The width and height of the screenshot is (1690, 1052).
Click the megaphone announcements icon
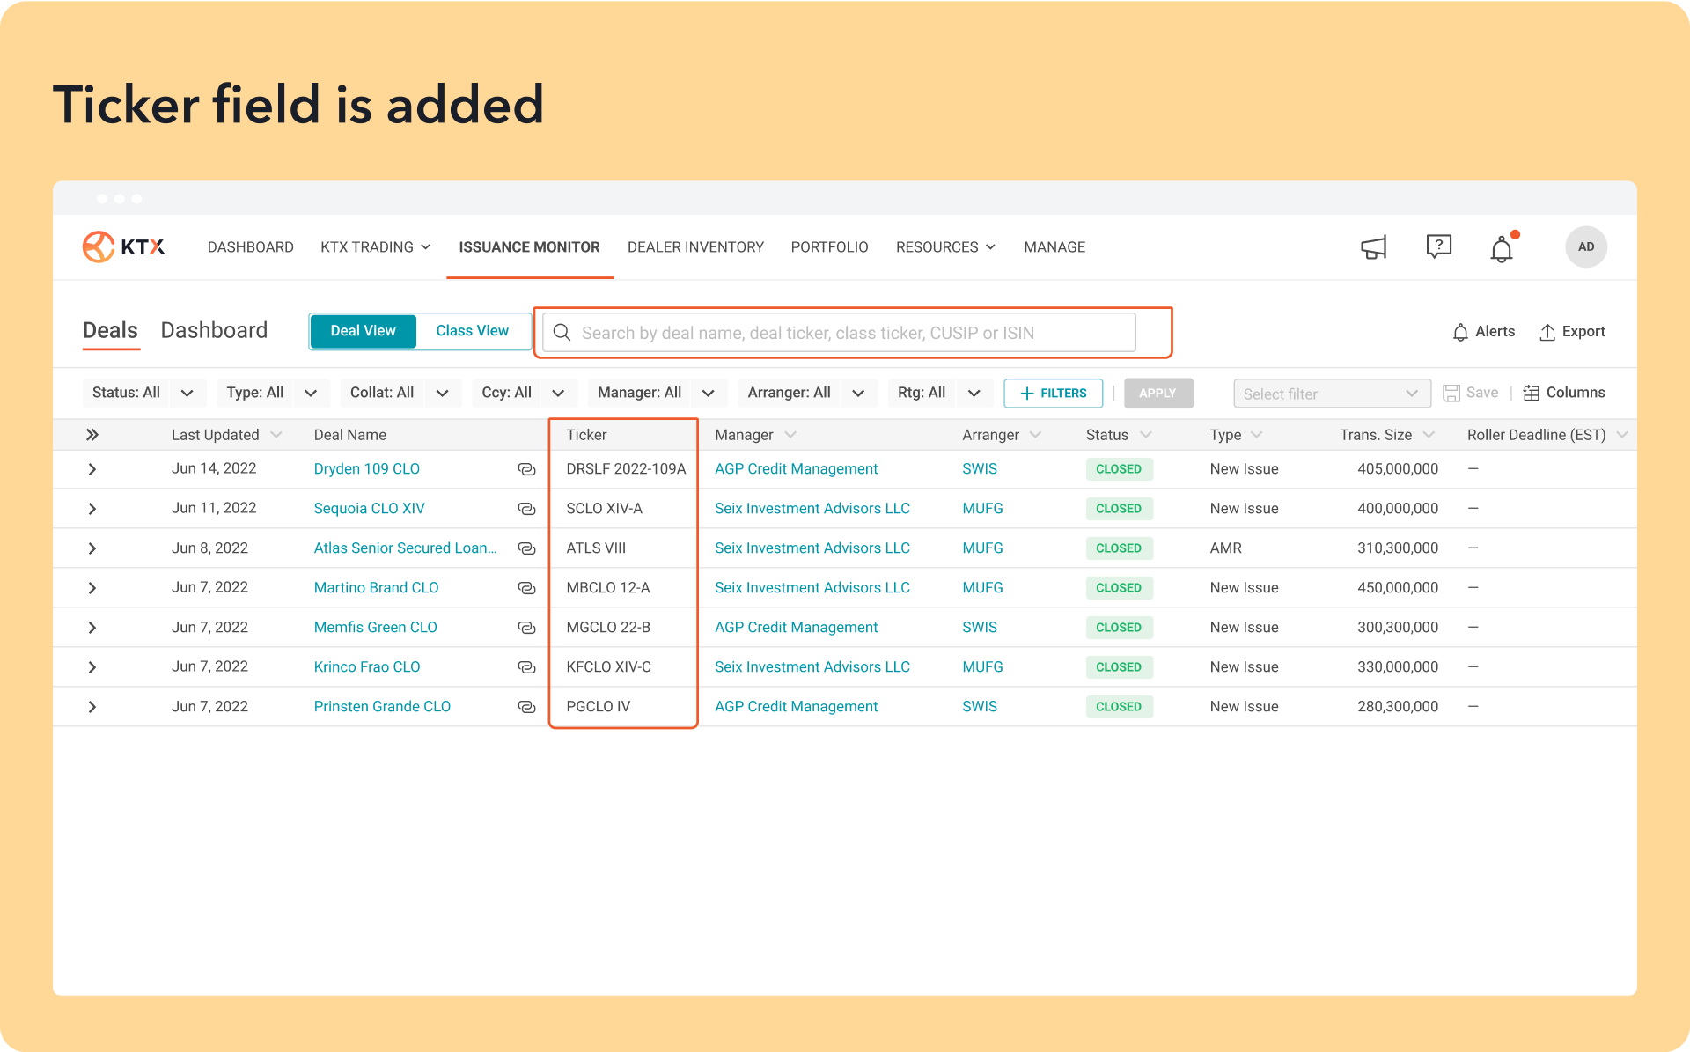[1373, 247]
